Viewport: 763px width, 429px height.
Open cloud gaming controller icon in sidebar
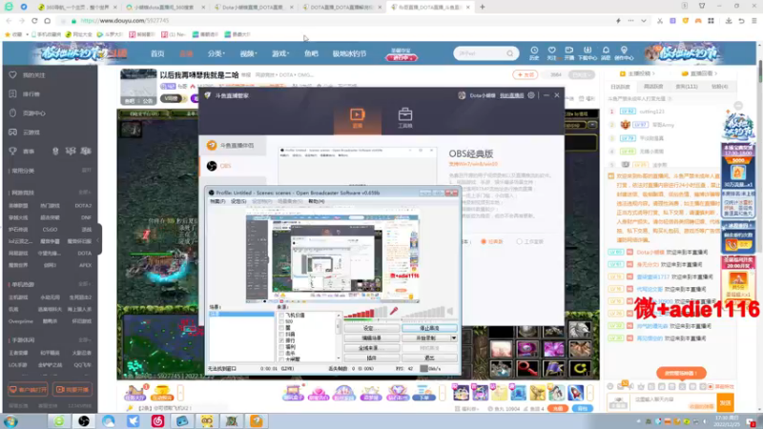click(12, 132)
